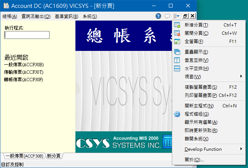Open recent item 一般傳票(ACCF30B)

pos(24,65)
